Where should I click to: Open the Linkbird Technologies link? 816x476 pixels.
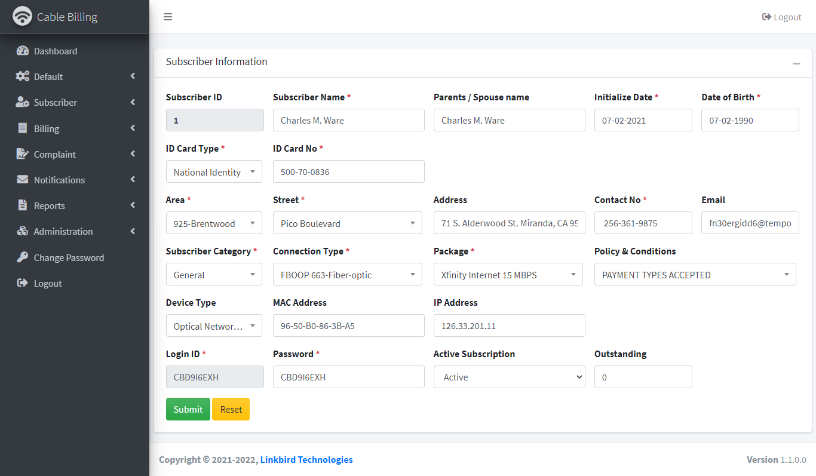click(306, 460)
